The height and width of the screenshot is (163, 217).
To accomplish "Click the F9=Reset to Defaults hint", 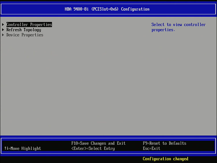I will click(164, 143).
